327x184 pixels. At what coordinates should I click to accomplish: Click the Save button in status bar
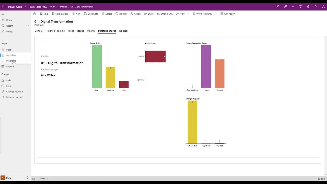[x=322, y=179]
